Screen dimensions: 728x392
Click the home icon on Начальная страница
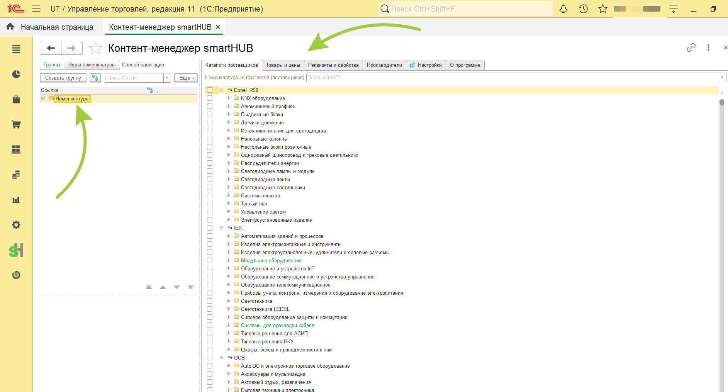(10, 27)
